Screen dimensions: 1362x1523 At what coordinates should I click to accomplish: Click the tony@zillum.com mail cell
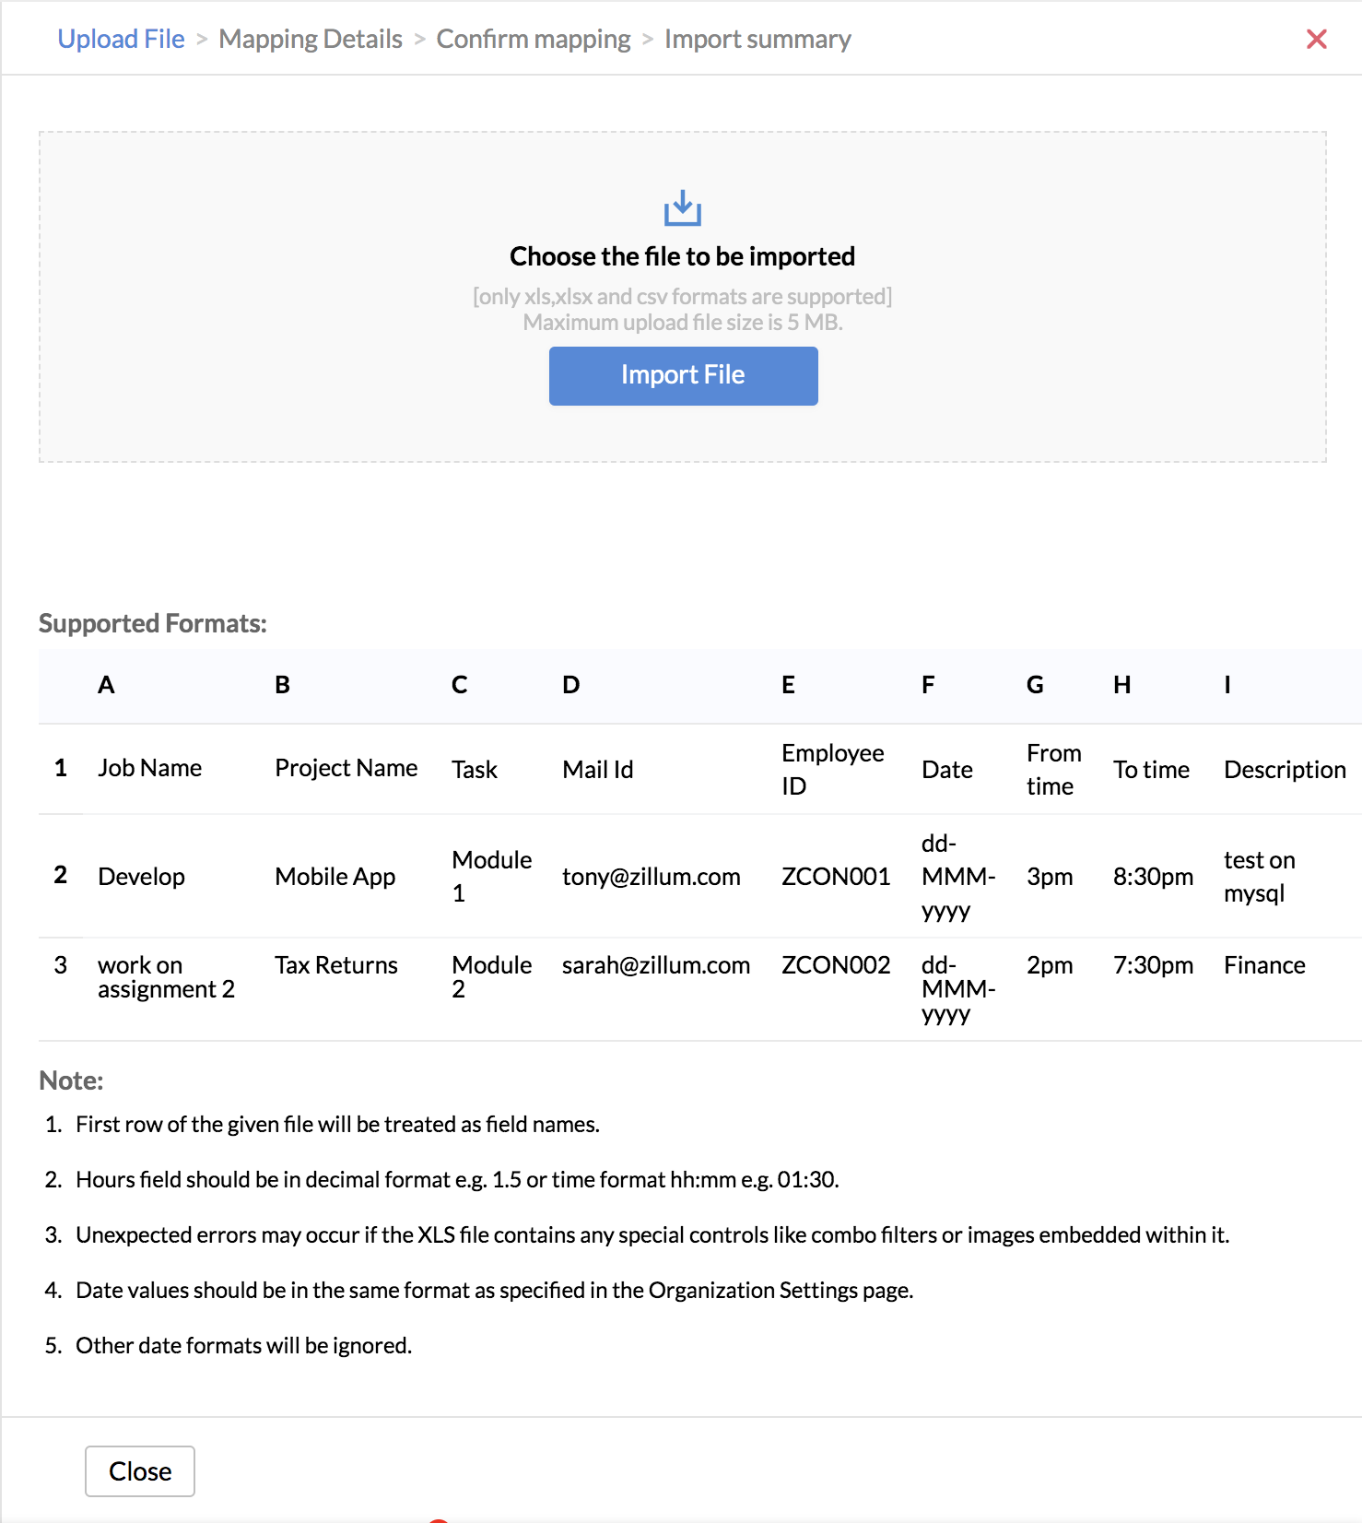click(652, 877)
